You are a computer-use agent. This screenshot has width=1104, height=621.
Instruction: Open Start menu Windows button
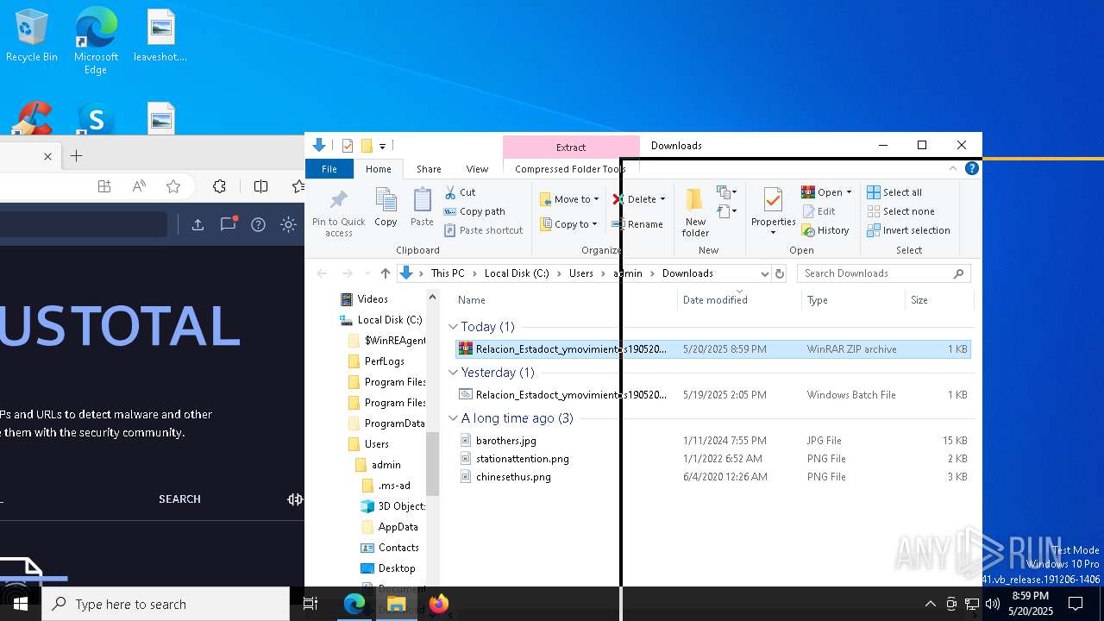[x=21, y=604]
